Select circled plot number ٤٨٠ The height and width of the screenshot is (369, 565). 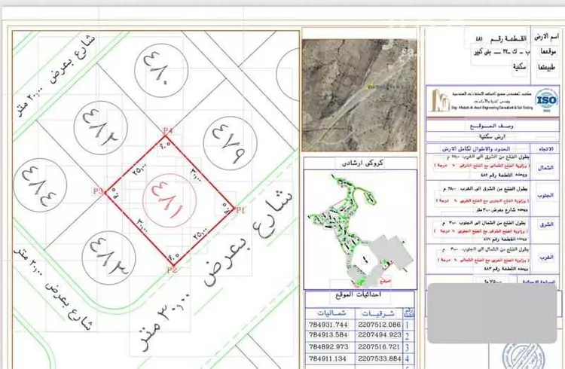[x=161, y=70]
